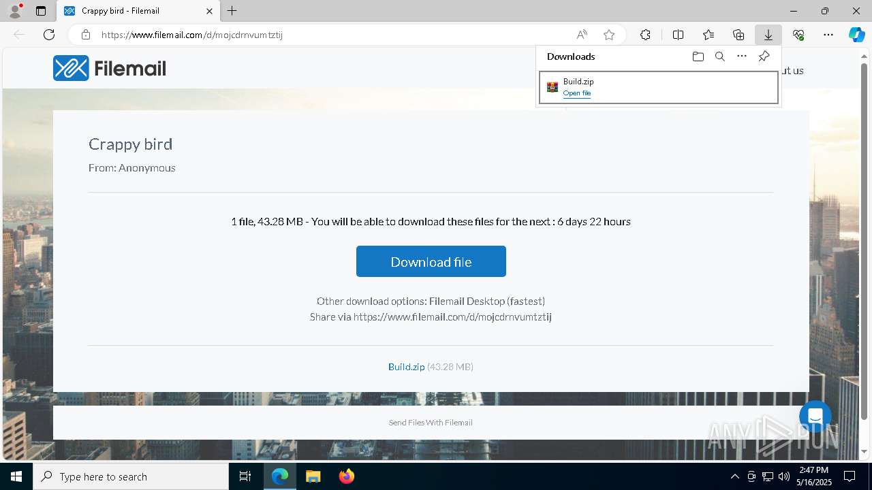
Task: Open Favorites list icon
Action: pyautogui.click(x=708, y=35)
